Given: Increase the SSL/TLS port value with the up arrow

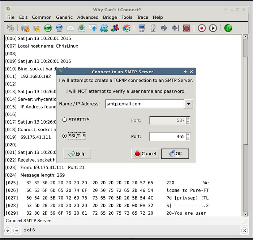Looking at the screenshot, I should (188, 134).
